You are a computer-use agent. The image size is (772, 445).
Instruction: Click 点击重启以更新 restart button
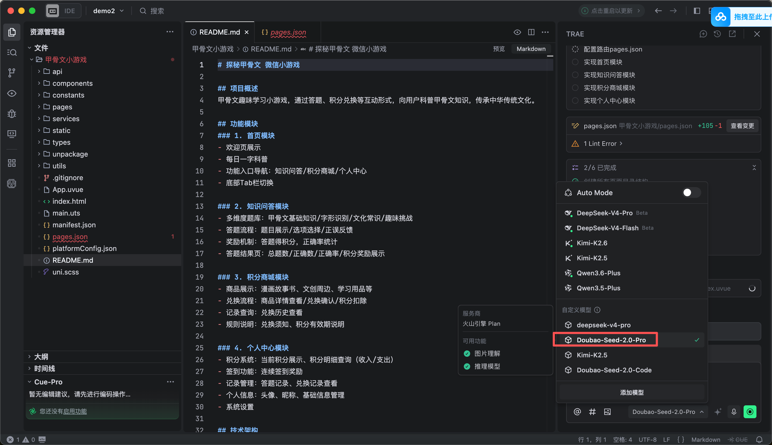[612, 11]
